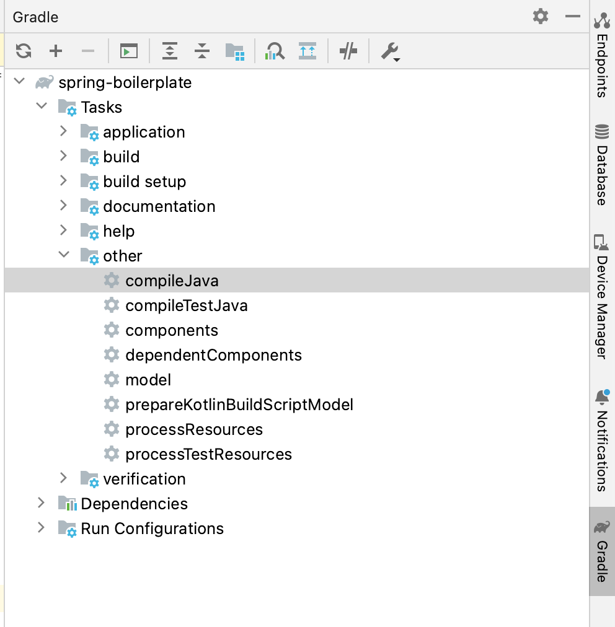Viewport: 615px width, 627px height.
Task: Toggle offline mode
Action: [348, 51]
